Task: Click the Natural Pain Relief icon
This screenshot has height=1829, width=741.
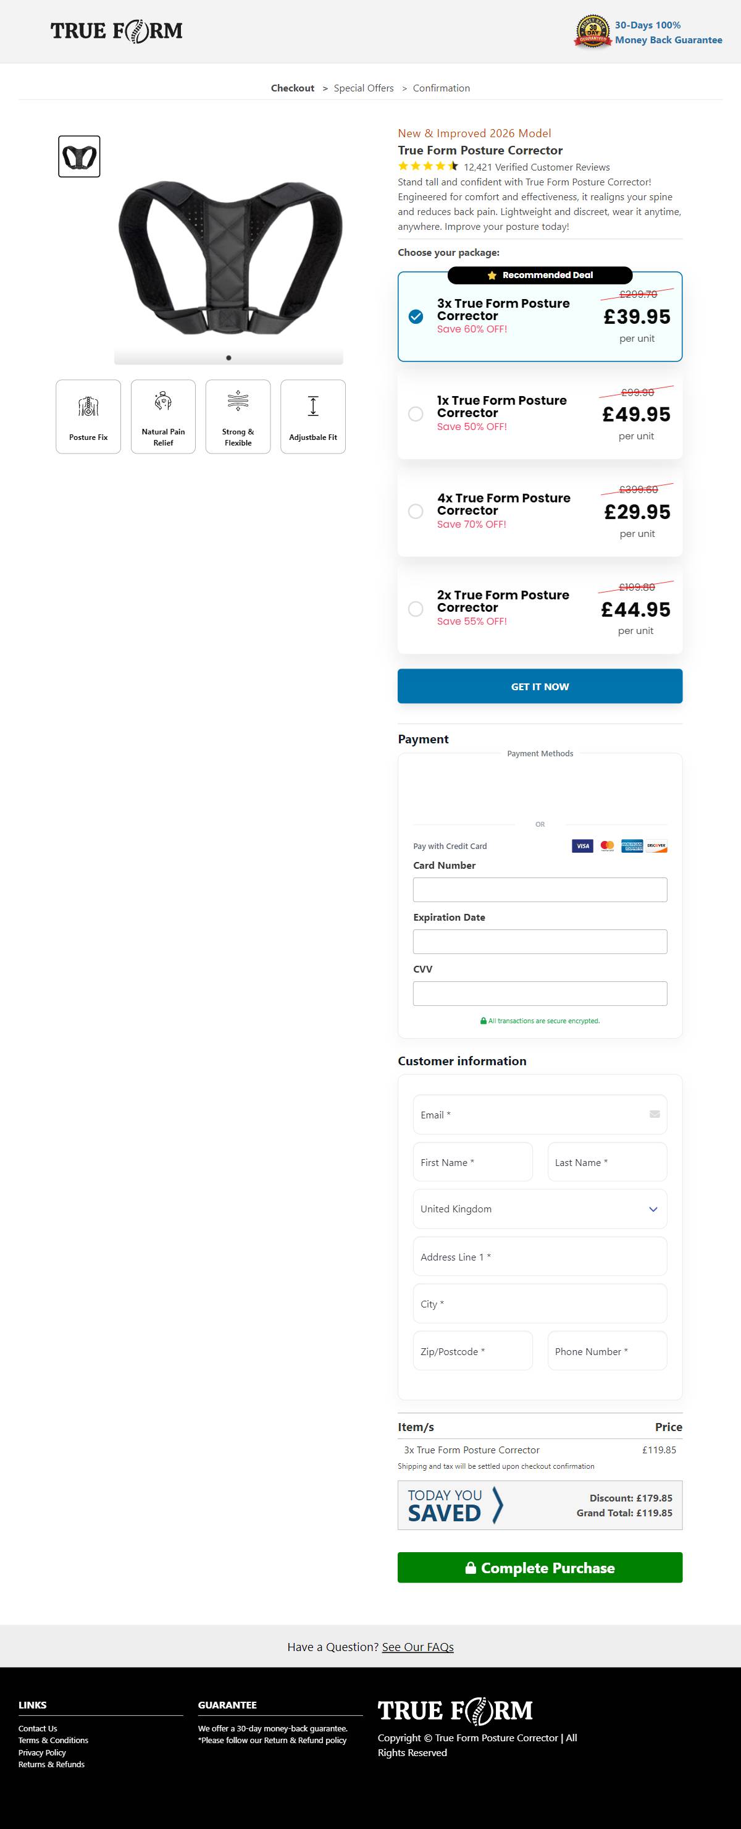Action: point(163,401)
